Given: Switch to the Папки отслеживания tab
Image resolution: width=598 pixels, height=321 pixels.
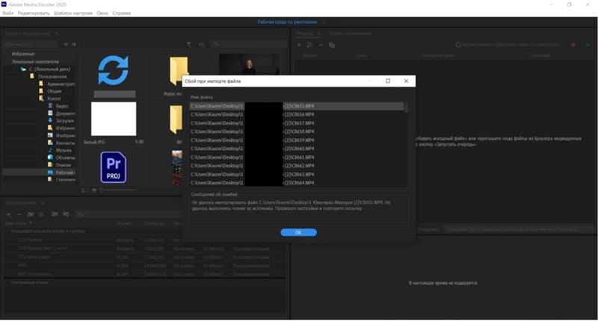Looking at the screenshot, I should pos(350,34).
